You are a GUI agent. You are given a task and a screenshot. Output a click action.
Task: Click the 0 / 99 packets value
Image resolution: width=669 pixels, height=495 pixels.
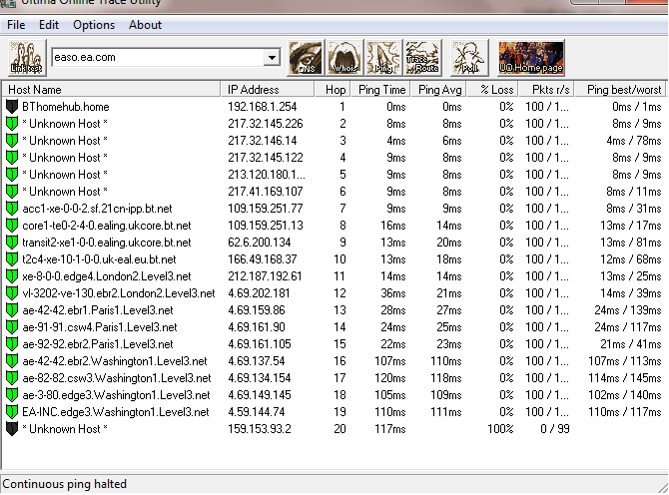554,429
